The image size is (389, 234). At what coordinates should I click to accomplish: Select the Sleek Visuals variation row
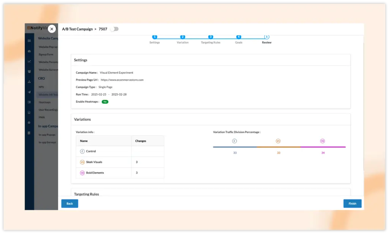94,162
